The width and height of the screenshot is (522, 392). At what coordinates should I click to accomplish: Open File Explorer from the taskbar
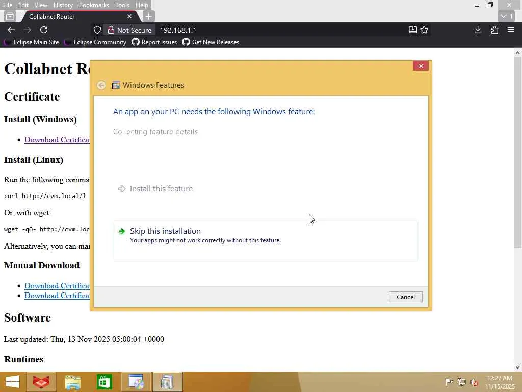[72, 382]
